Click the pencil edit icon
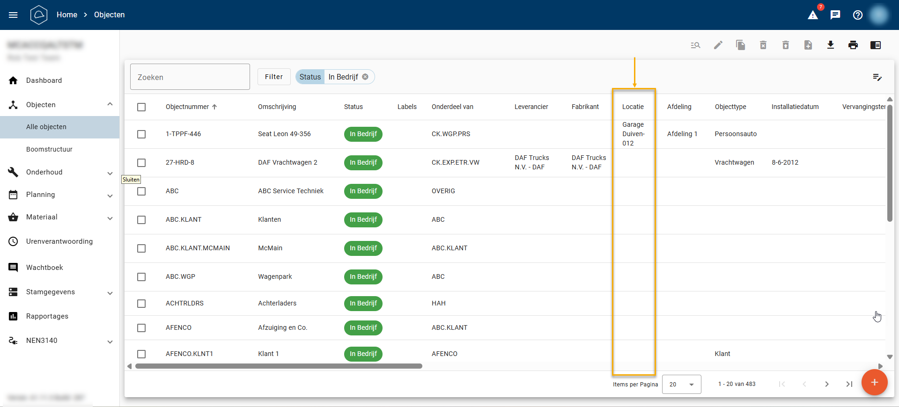 [x=718, y=45]
